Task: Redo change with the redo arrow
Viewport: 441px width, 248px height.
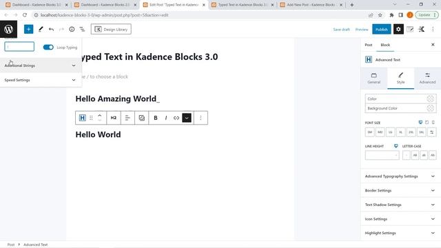Action: (61, 29)
